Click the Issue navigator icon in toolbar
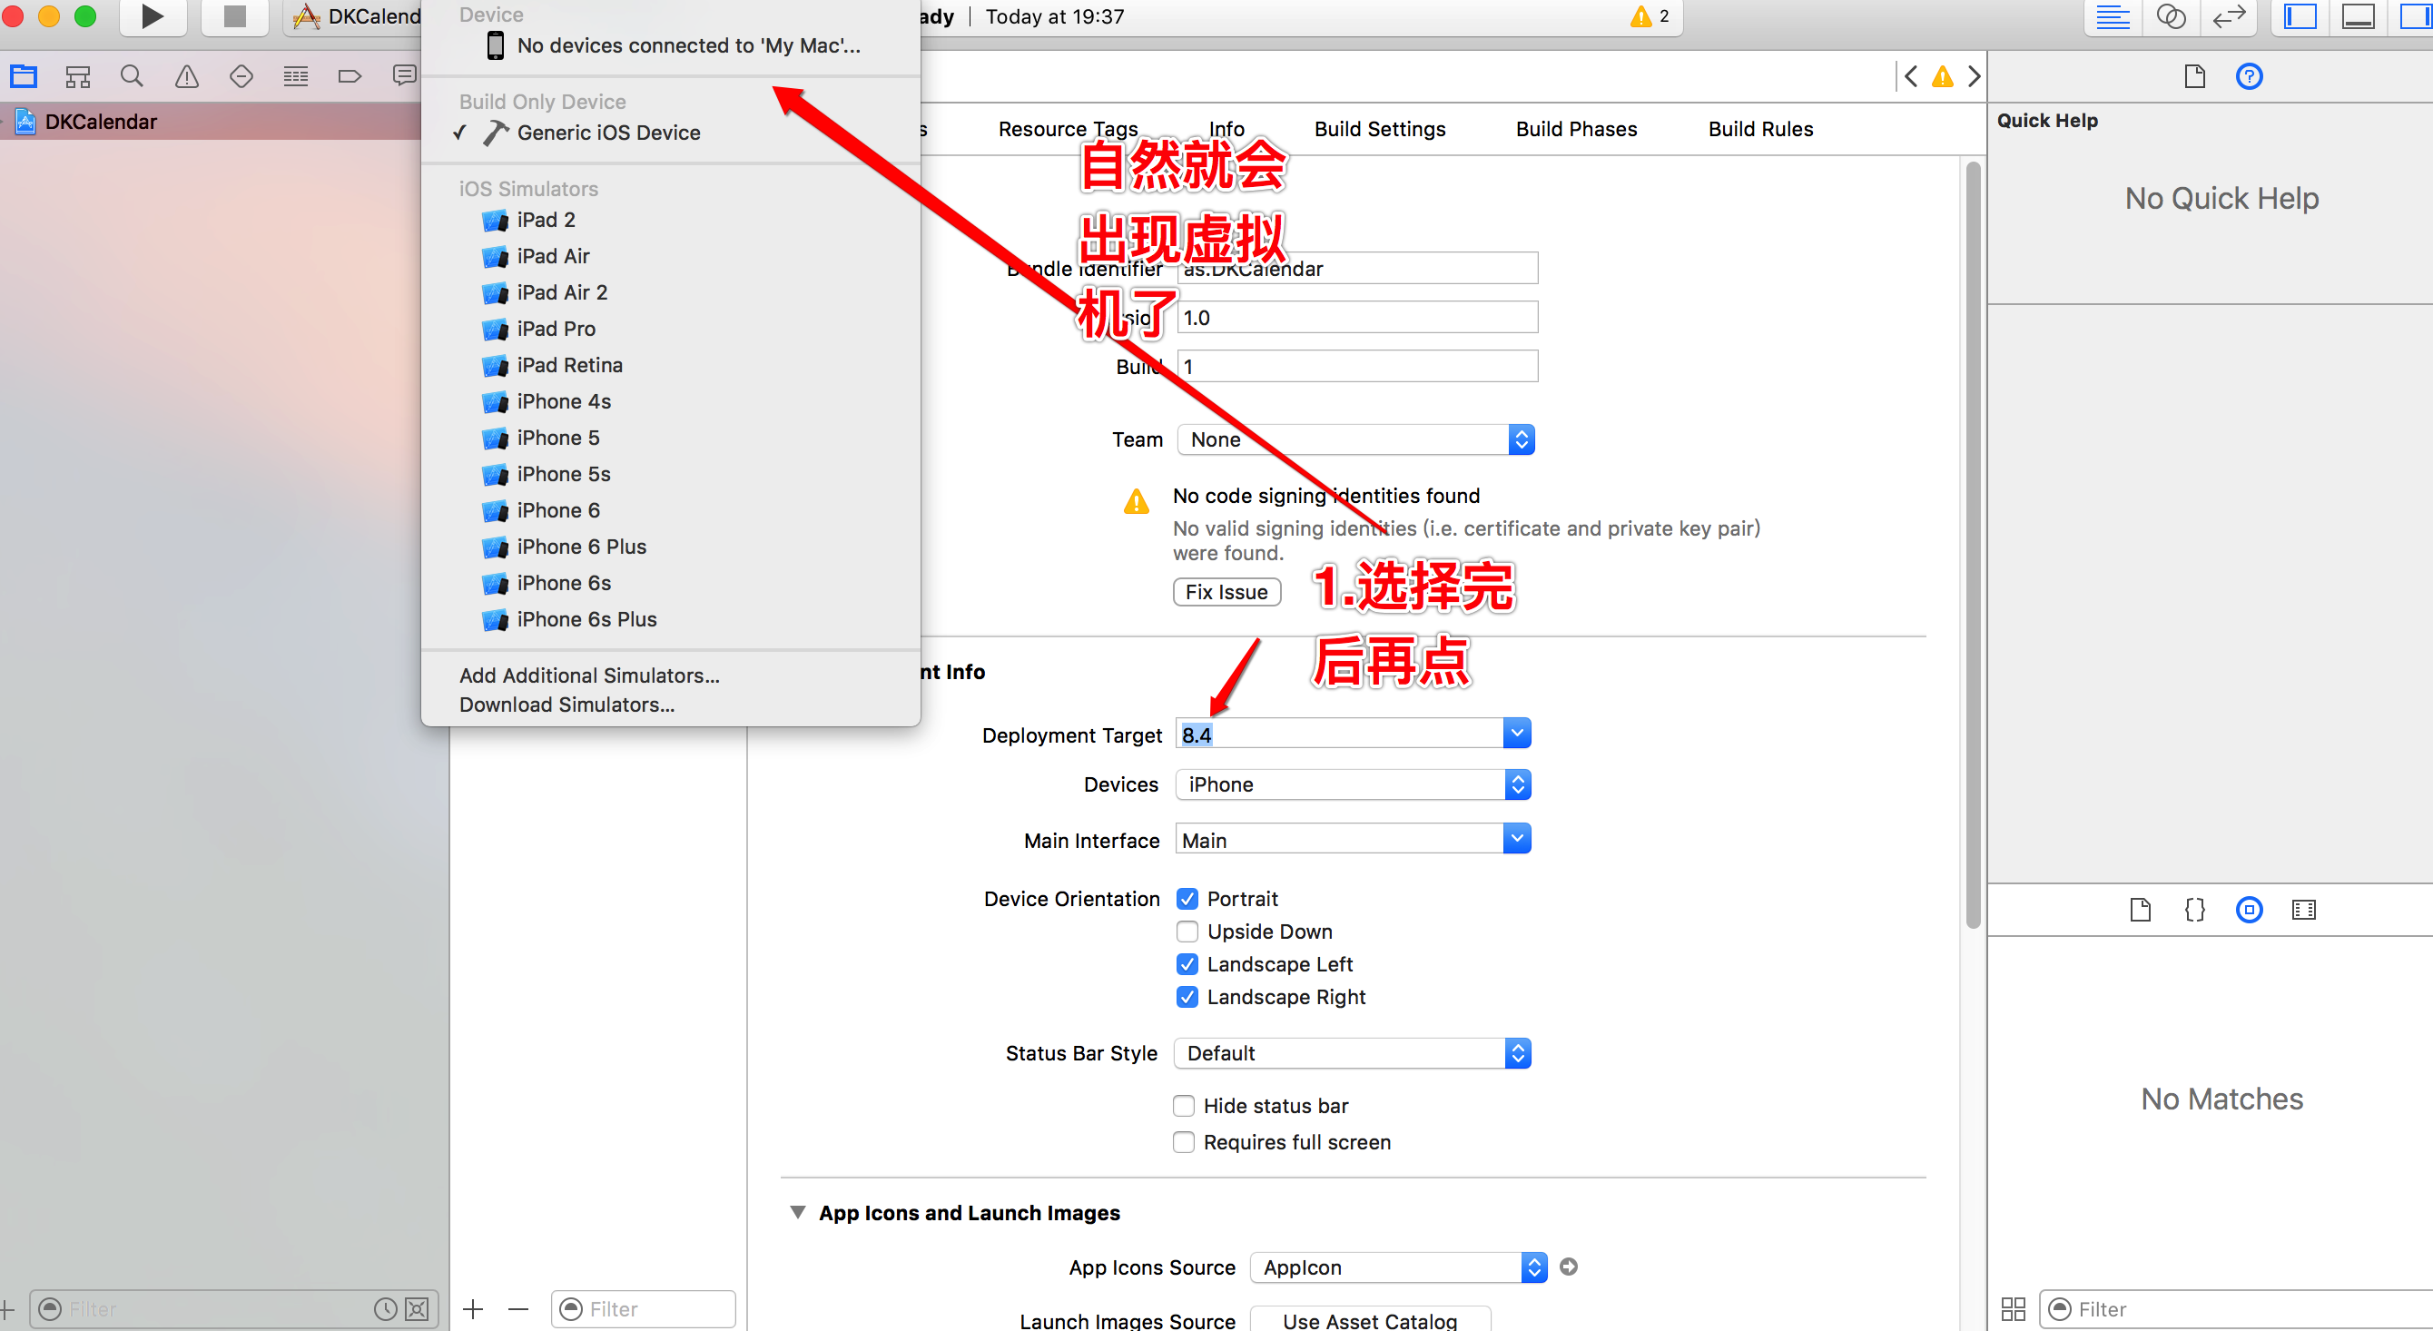Viewport: 2433px width, 1331px height. 187,80
